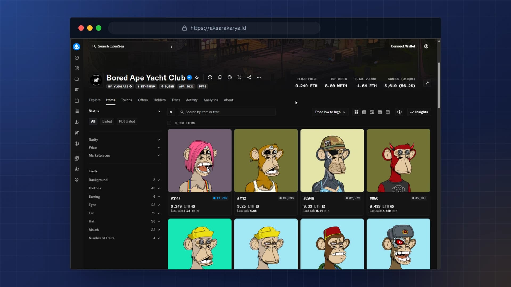
Task: Collapse the stats with the shrink icon
Action: click(427, 83)
